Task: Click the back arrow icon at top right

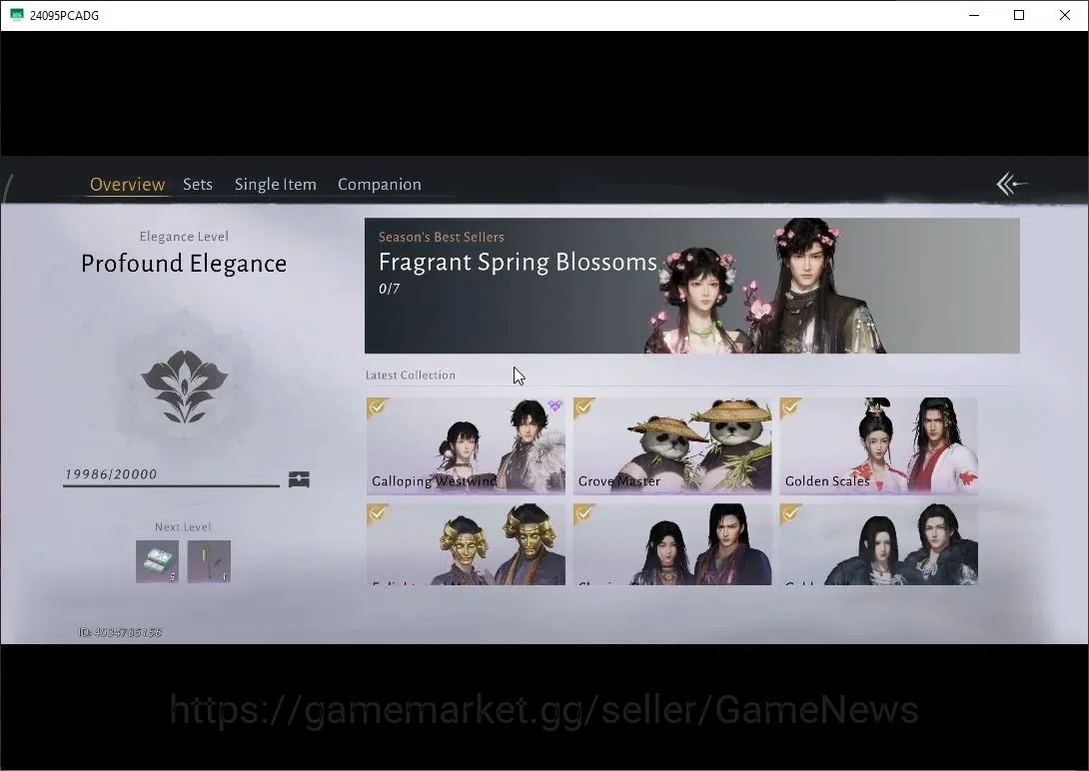Action: [1011, 184]
